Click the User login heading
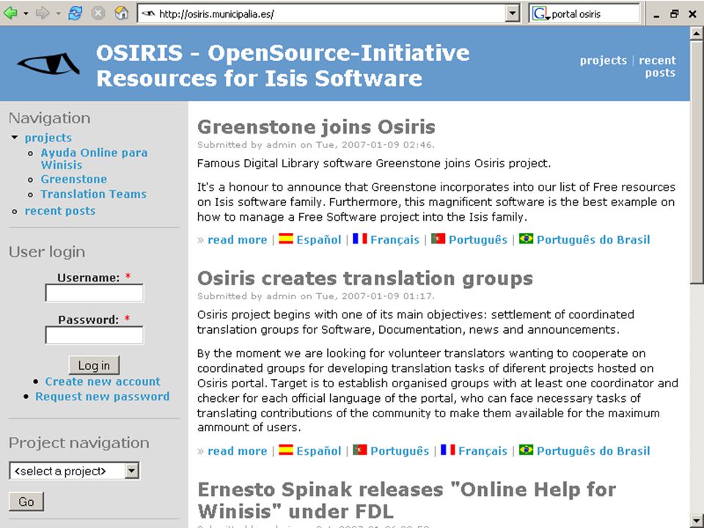 [47, 252]
